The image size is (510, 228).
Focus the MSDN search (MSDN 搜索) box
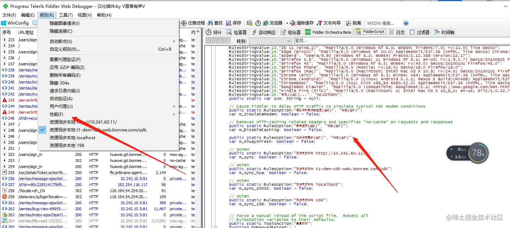click(x=383, y=23)
